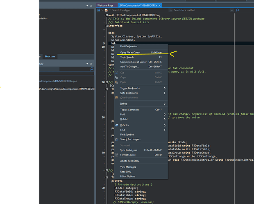Choose Find Declaration from context menu
The image size is (254, 204).
point(129,47)
